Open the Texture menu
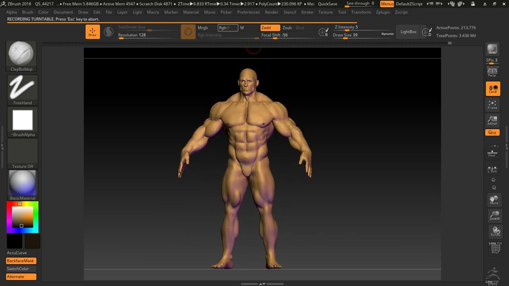The height and width of the screenshot is (286, 509). point(325,12)
